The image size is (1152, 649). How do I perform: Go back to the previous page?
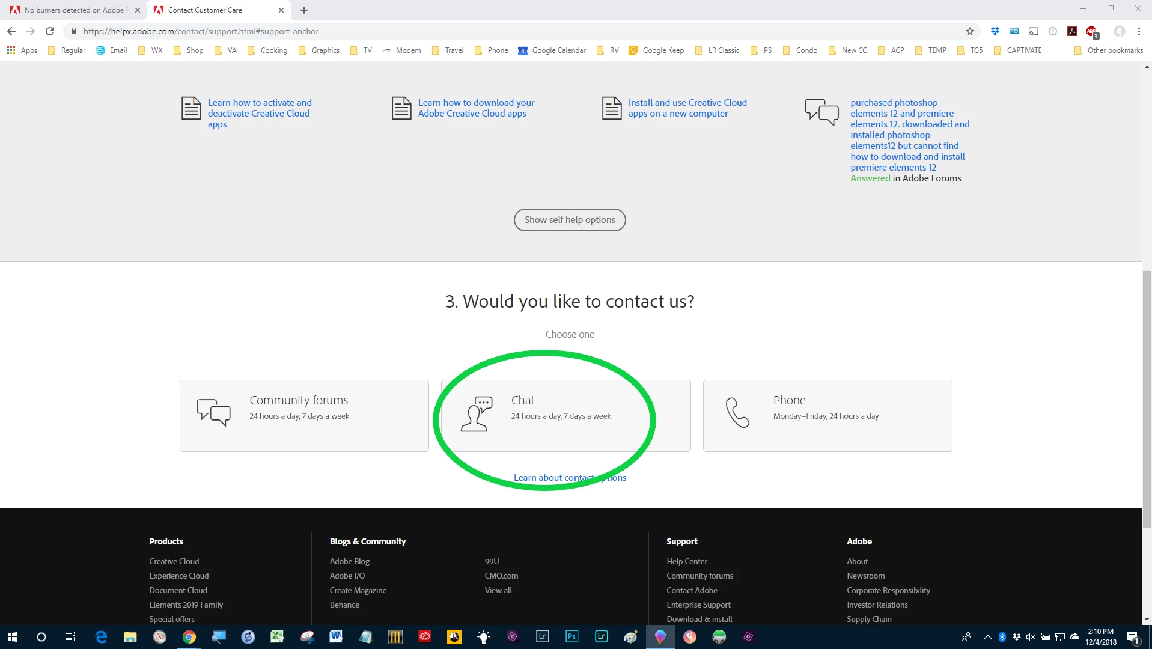coord(11,31)
